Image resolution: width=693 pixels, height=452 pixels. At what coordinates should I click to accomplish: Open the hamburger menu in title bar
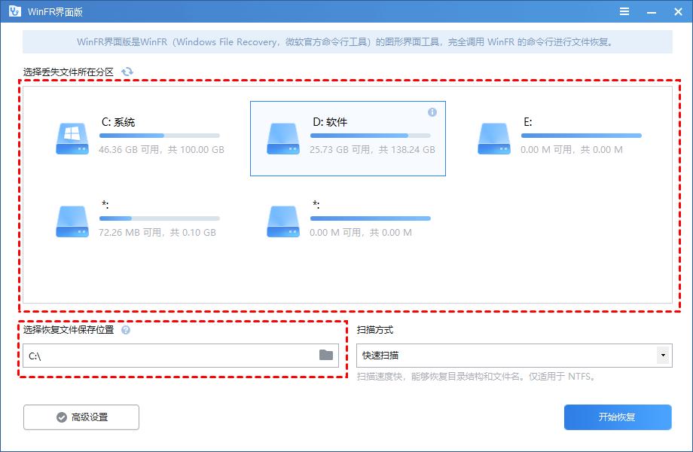(624, 11)
